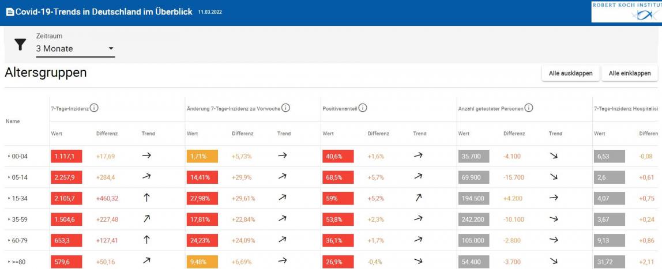Image resolution: width=662 pixels, height=269 pixels.
Task: Click the red 2.257,9 incidence value cell
Action: click(x=66, y=177)
